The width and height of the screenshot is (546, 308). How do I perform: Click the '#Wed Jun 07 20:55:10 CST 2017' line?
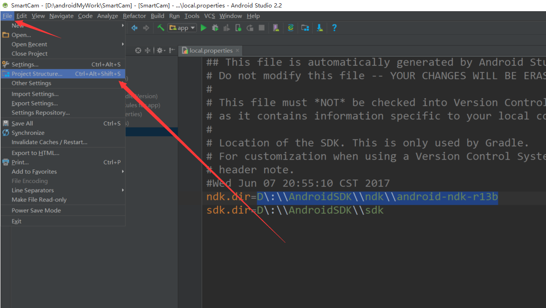click(x=298, y=183)
